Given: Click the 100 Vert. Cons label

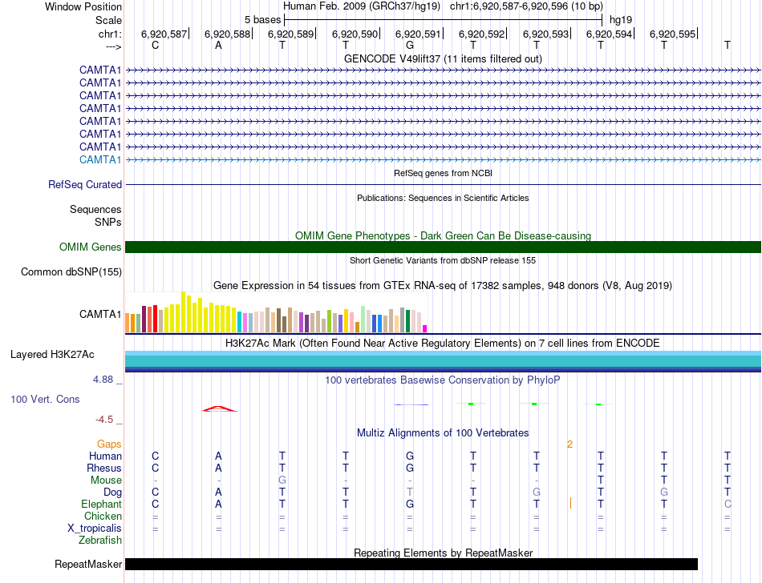Looking at the screenshot, I should 45,399.
